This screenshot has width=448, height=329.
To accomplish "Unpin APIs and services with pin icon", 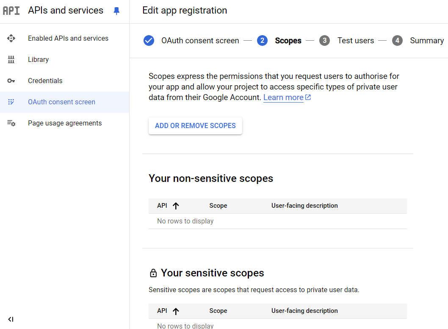I will click(x=116, y=11).
